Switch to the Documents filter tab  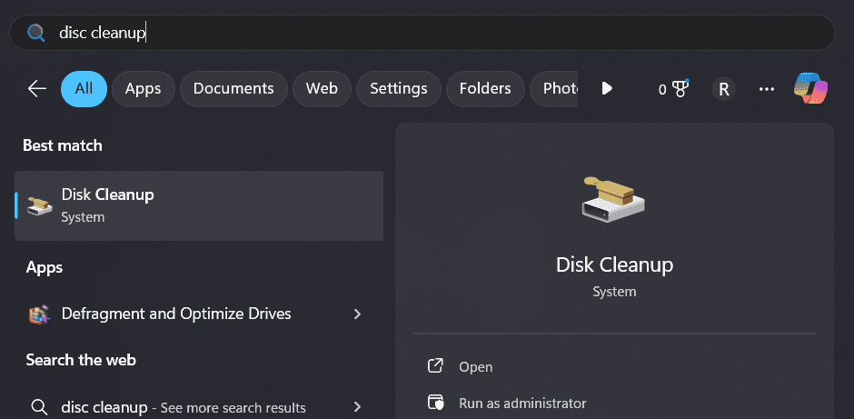(x=233, y=88)
